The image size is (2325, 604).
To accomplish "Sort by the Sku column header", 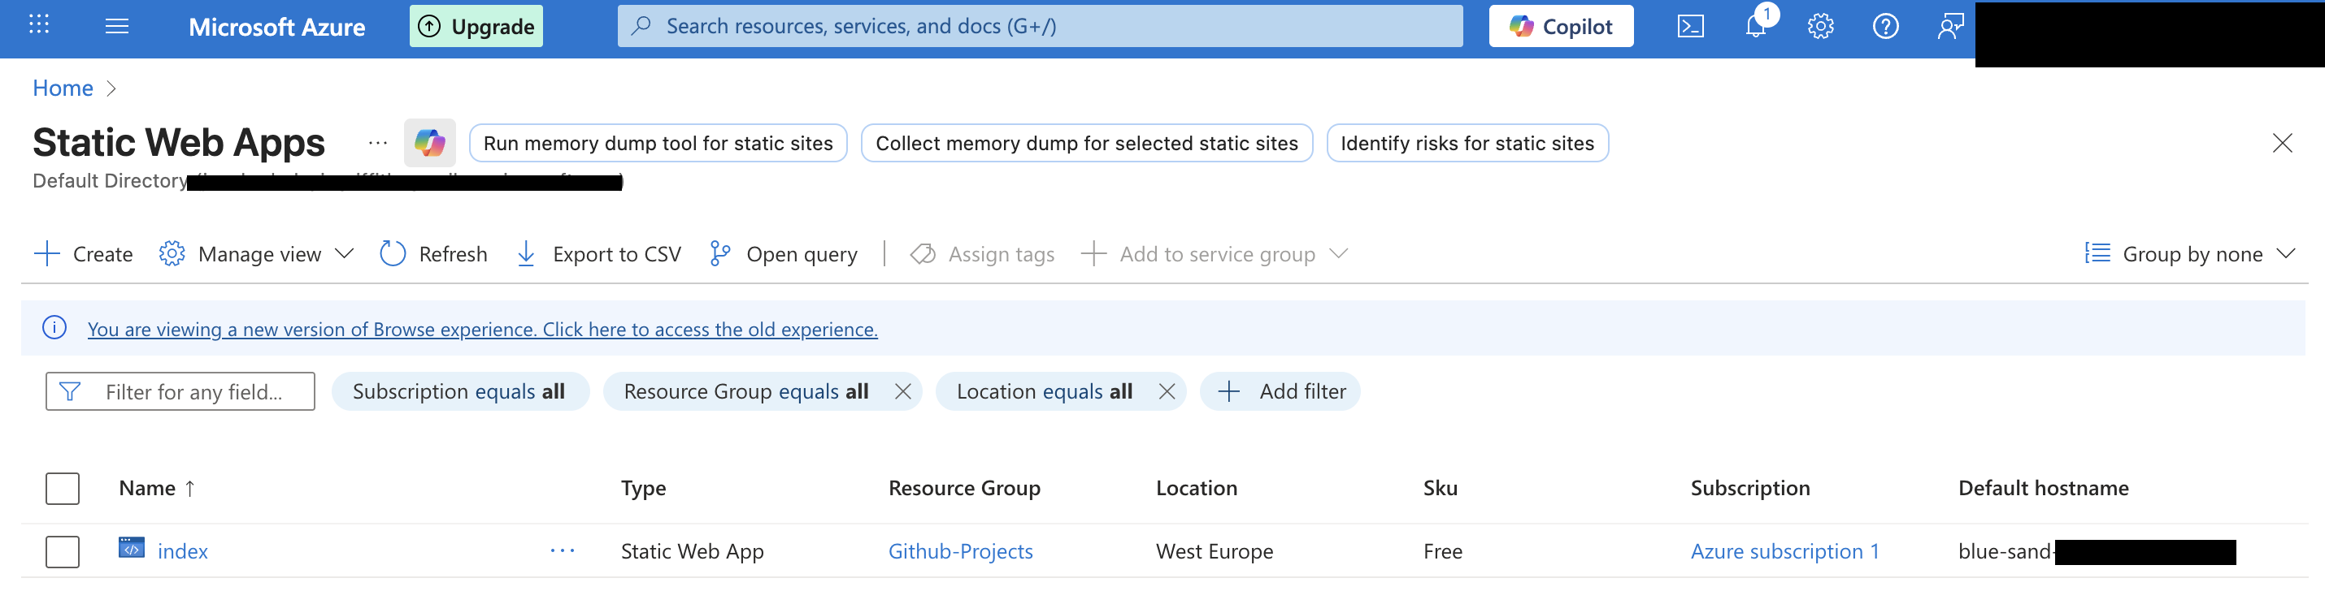I will click(1441, 489).
